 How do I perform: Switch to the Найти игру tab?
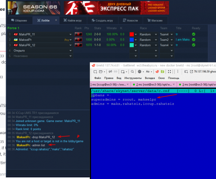click(73, 21)
